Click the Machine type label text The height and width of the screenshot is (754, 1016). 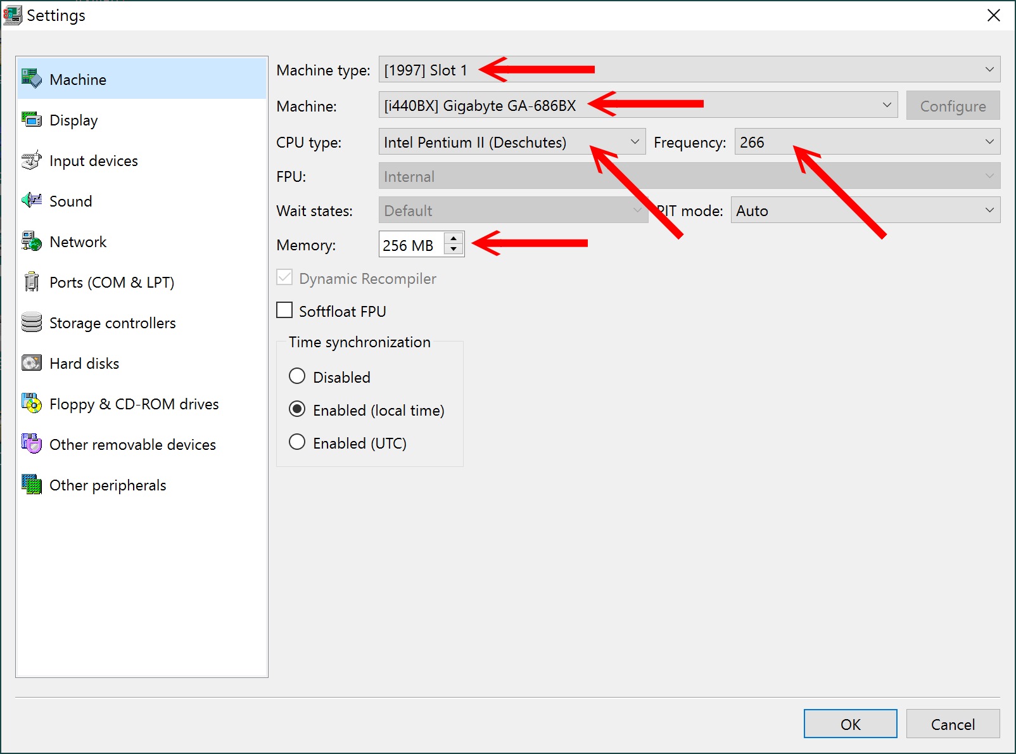[323, 70]
